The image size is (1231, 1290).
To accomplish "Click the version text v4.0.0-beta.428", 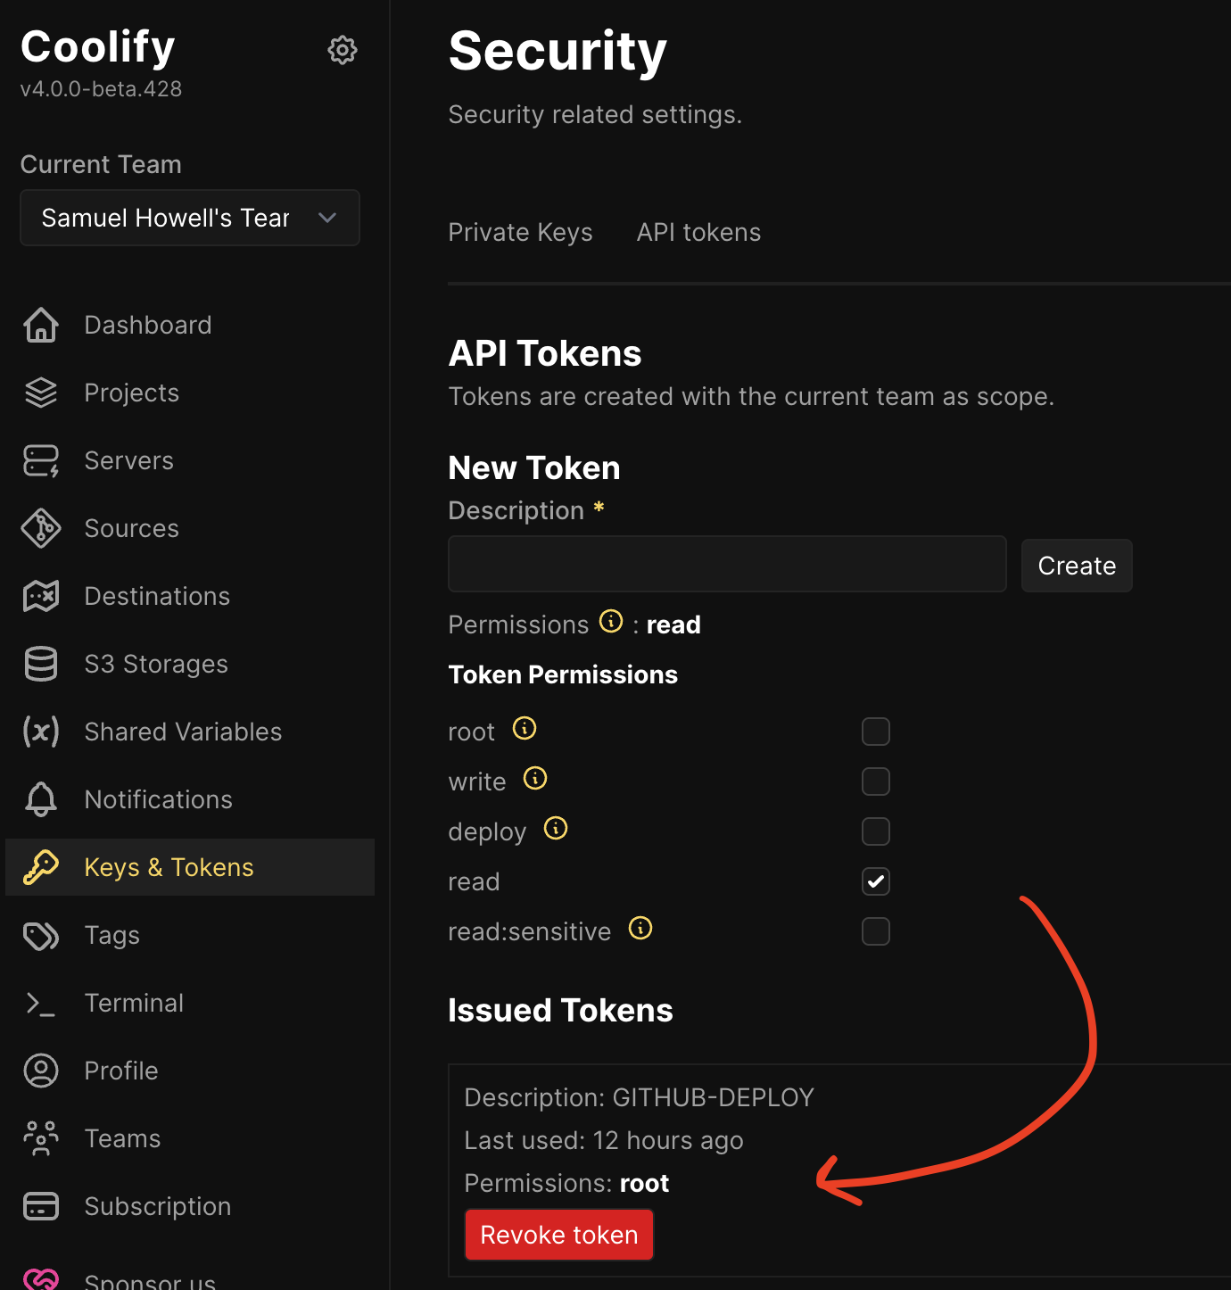I will tap(101, 89).
